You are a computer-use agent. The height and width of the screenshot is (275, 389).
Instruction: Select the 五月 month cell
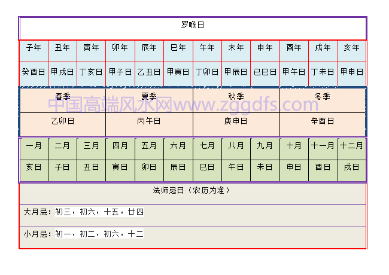[x=150, y=149]
